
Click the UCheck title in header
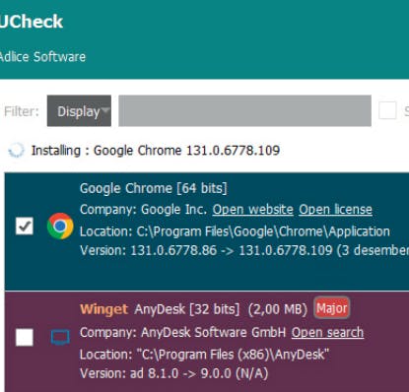[32, 22]
